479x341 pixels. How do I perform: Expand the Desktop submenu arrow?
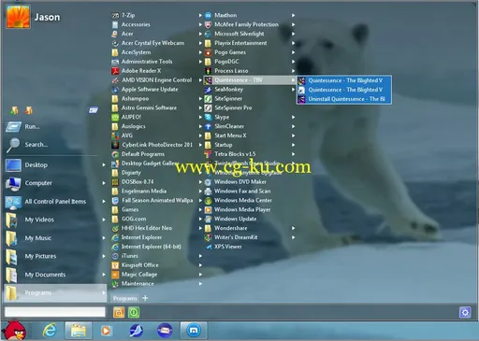tap(104, 164)
